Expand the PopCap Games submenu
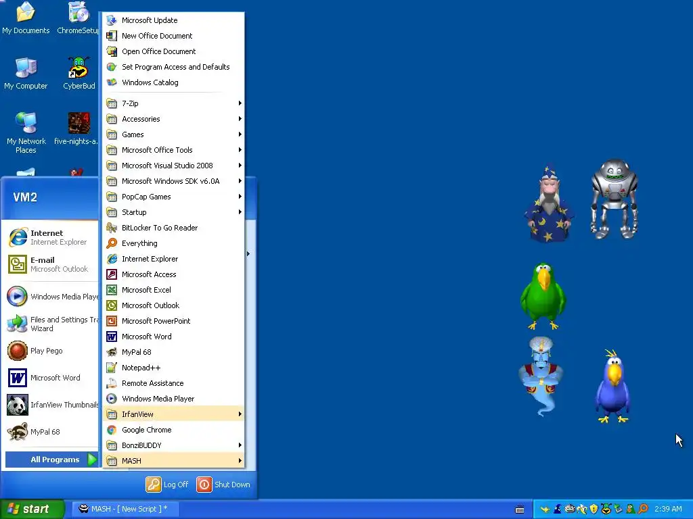The width and height of the screenshot is (693, 519). pos(173,197)
